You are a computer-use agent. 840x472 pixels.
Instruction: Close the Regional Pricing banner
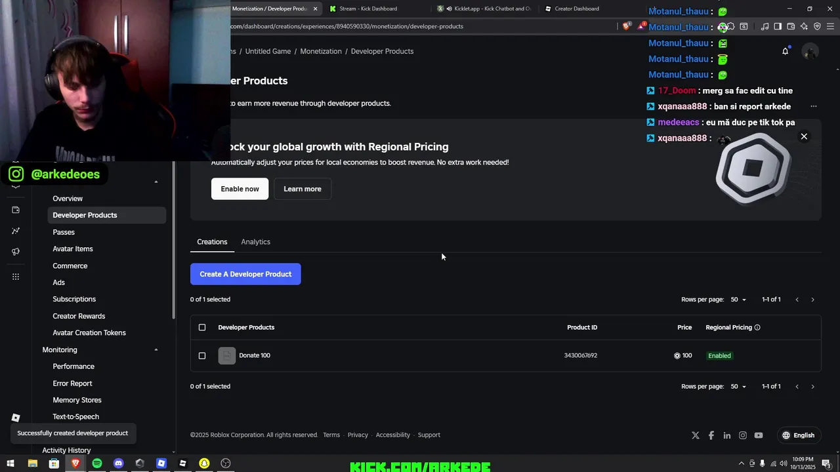click(x=804, y=136)
